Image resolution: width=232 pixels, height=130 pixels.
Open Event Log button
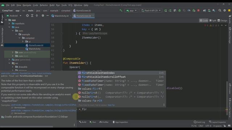(199, 122)
